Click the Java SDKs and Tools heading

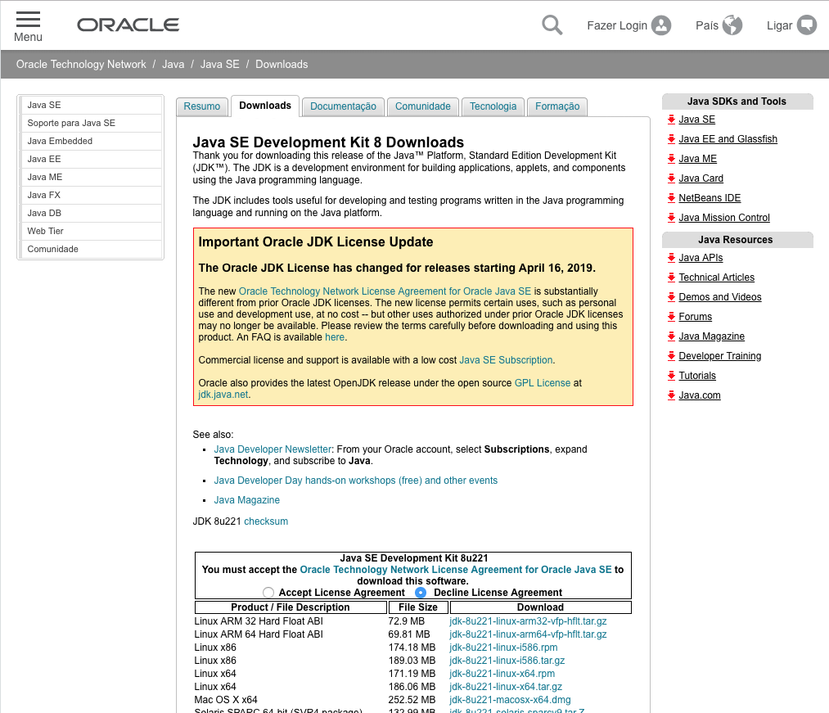[737, 101]
